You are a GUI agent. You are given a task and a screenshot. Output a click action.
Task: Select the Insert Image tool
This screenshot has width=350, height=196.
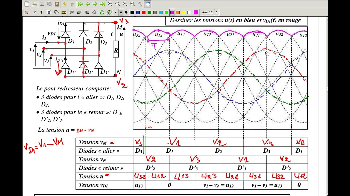(x=49, y=12)
